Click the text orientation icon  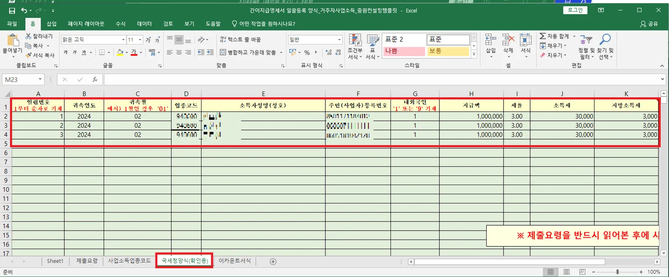202,40
